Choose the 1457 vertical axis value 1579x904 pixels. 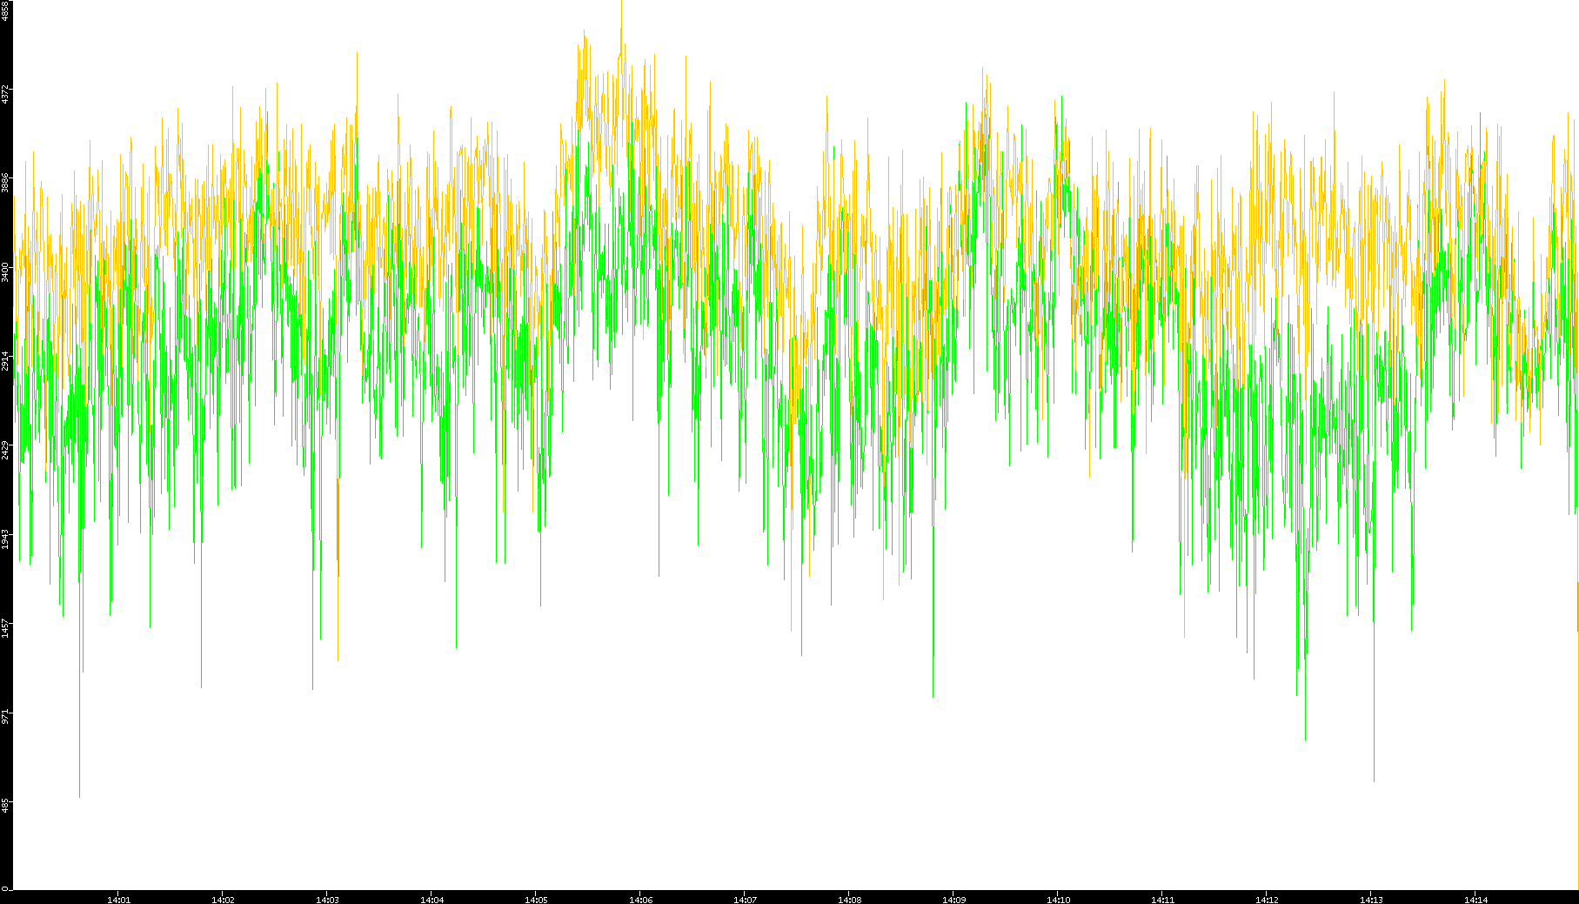coord(5,627)
